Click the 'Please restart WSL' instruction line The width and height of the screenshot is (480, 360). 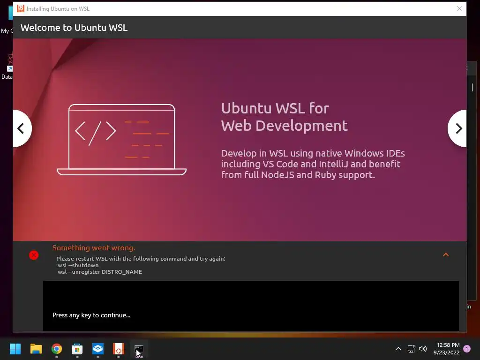coord(141,259)
